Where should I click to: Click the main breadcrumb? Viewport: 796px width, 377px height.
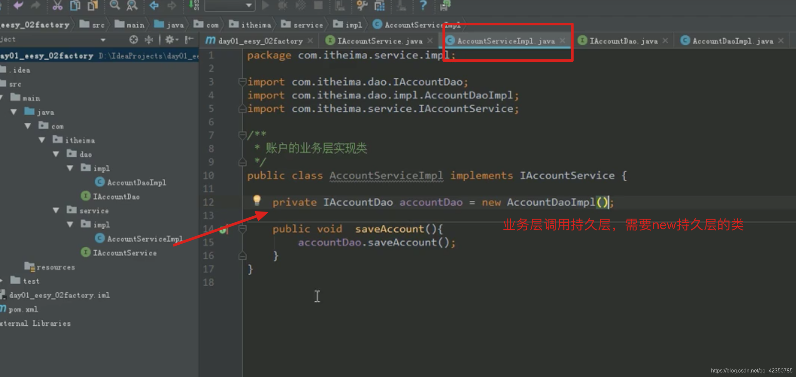pos(129,25)
